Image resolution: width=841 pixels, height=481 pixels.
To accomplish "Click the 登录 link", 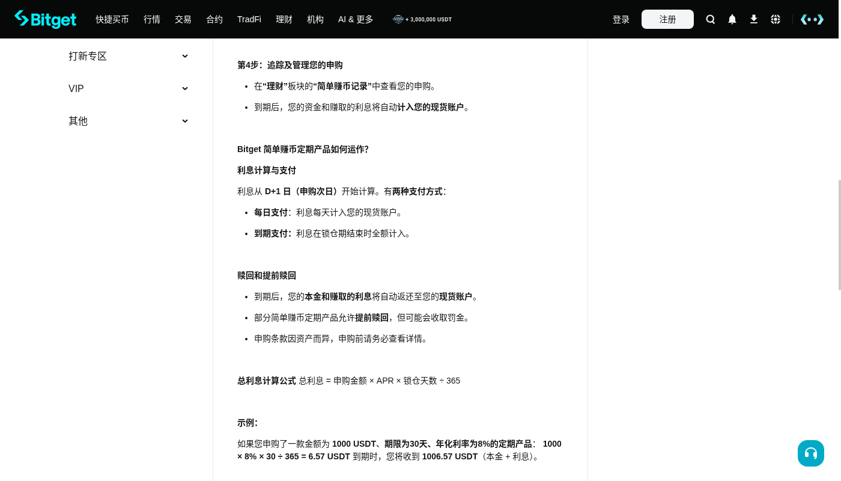I will click(621, 19).
